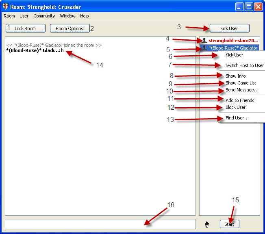Click the avatar icon beside *(Blood-Ruse)* Gladiator
Viewport: 265px width, 234px height.
tap(204, 48)
